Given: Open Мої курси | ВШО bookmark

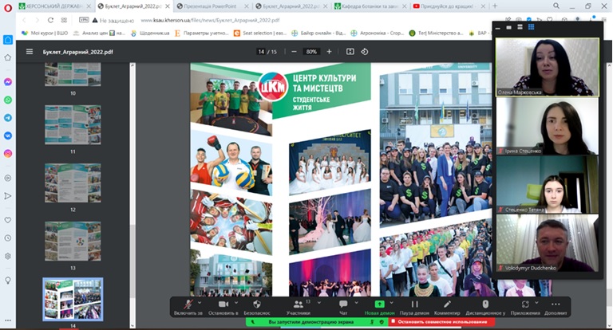Looking at the screenshot, I should click(45, 33).
